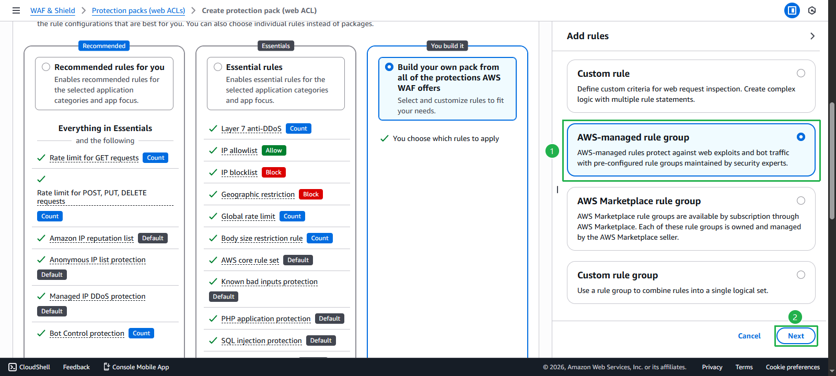Screen dimensions: 836x376
Task: Click SQL injection protection text
Action: pos(262,340)
